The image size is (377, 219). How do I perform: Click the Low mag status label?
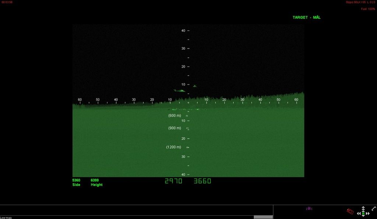pyautogui.click(x=6, y=218)
